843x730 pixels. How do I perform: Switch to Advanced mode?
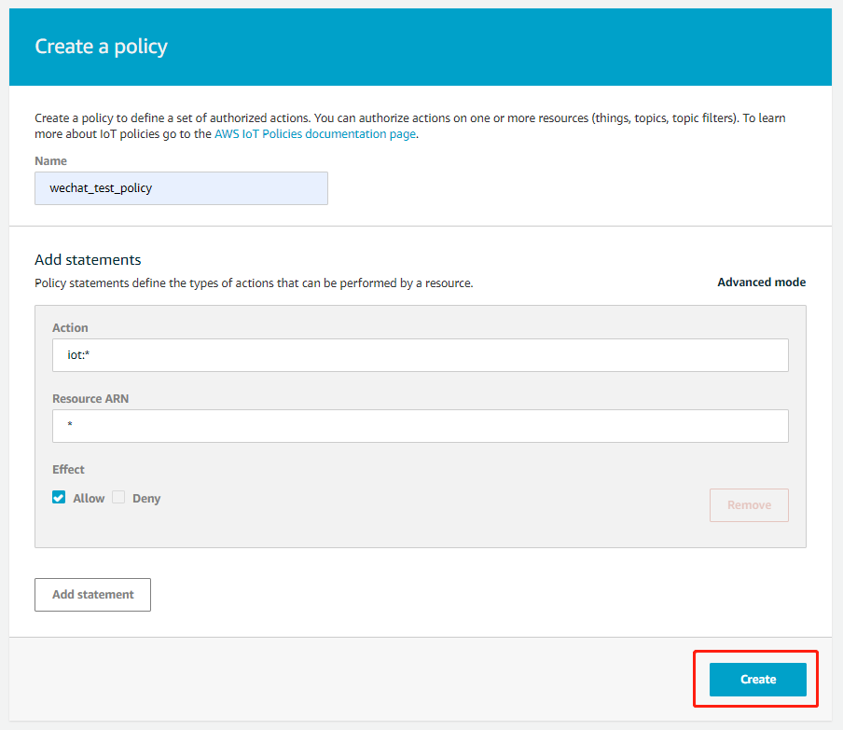tap(761, 282)
